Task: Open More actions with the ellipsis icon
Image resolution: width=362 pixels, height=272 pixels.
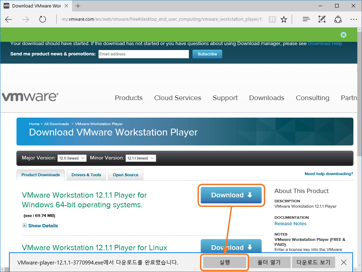Action: [x=354, y=19]
